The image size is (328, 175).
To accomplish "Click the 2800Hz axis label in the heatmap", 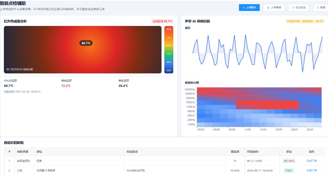I will (x=190, y=102).
